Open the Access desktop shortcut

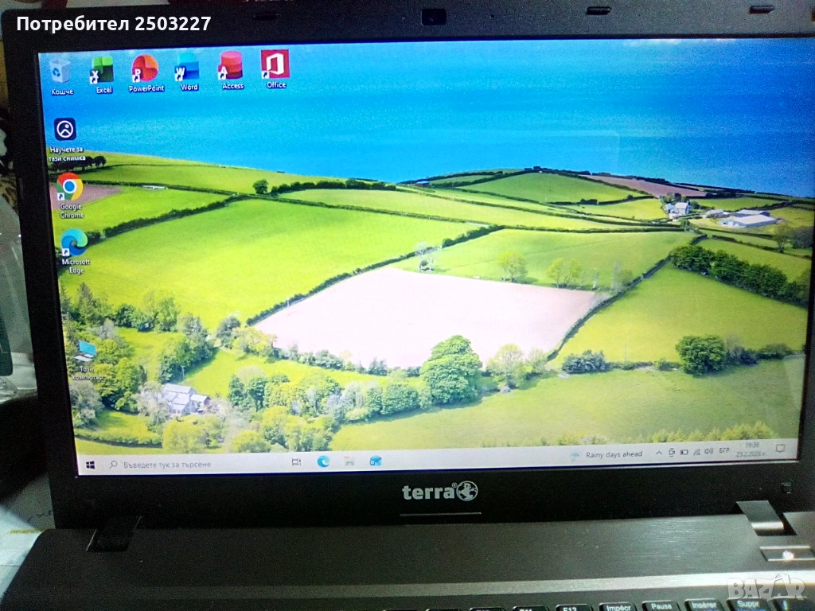point(232,68)
